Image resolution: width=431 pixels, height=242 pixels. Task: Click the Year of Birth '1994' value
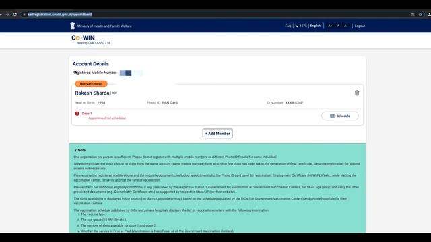[101, 103]
